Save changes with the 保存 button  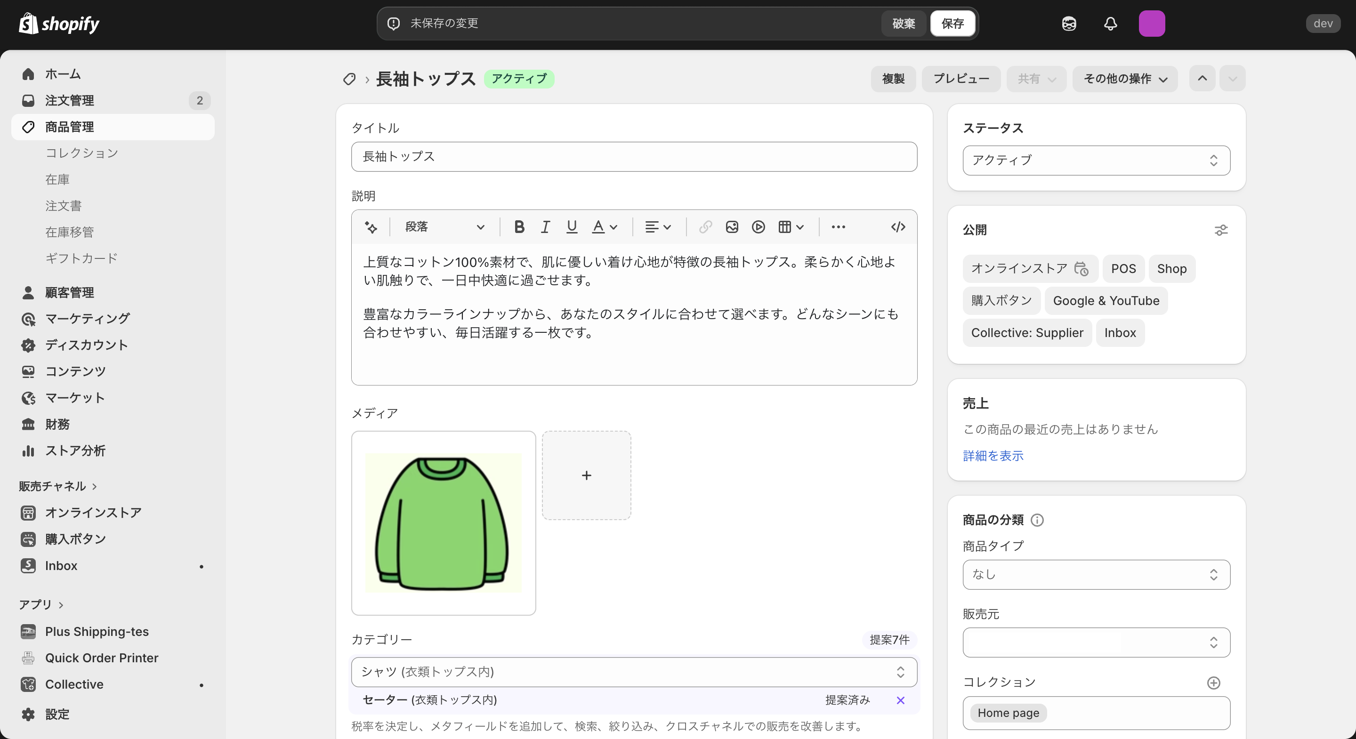(953, 23)
